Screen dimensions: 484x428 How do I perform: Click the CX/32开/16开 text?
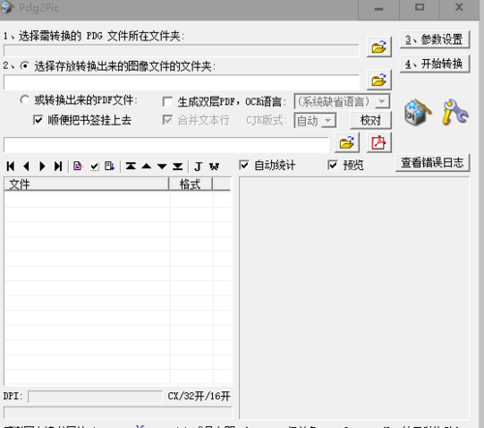tap(198, 396)
